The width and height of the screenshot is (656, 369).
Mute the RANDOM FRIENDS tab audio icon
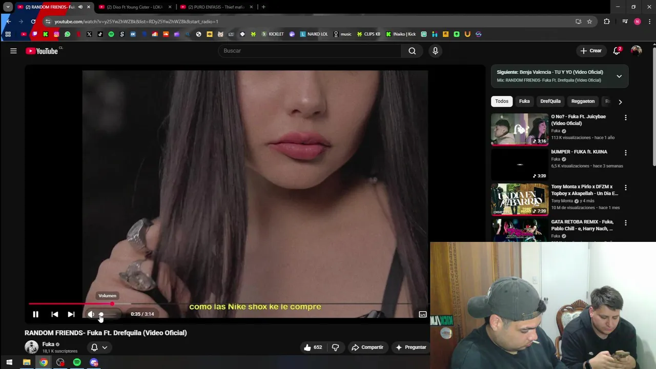coord(80,7)
